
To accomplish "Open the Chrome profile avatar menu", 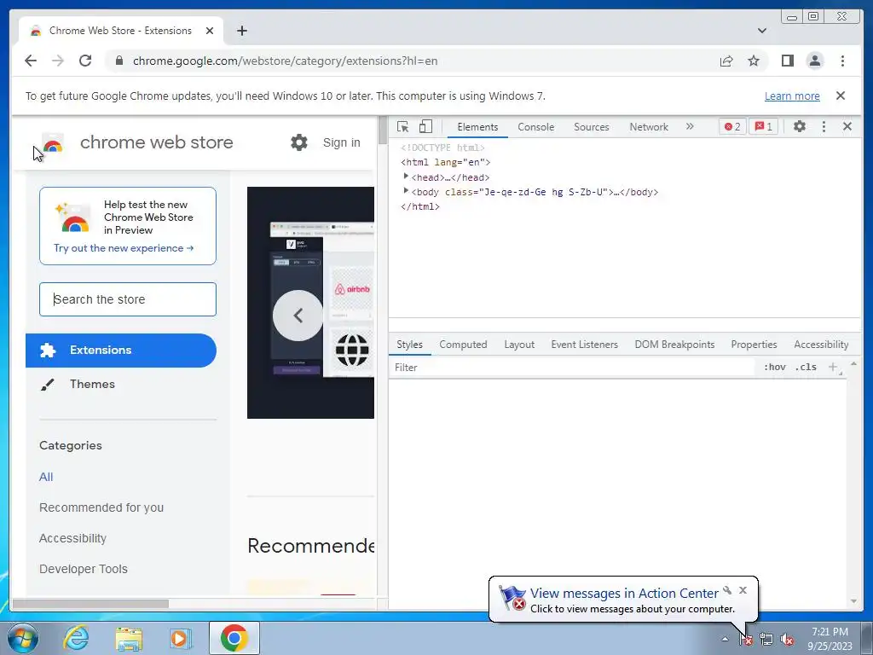I will pos(814,61).
